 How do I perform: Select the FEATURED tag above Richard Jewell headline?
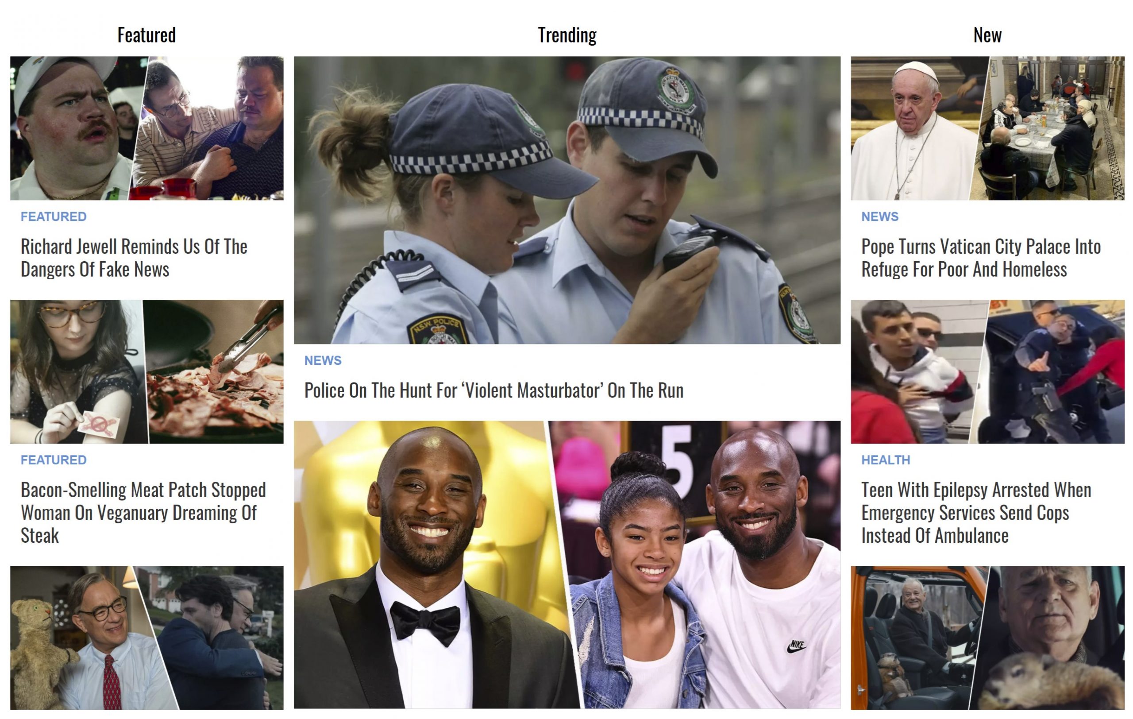point(54,216)
